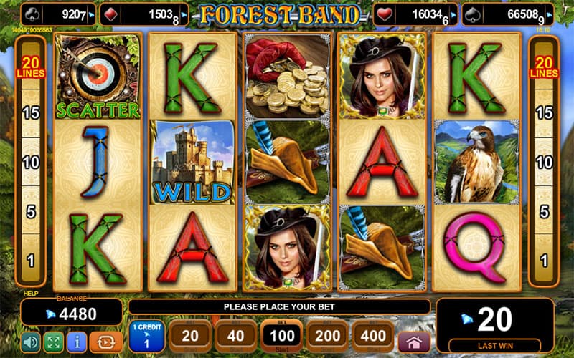Image resolution: width=574 pixels, height=358 pixels.
Task: Click the Scatter target symbol
Action: coord(98,77)
